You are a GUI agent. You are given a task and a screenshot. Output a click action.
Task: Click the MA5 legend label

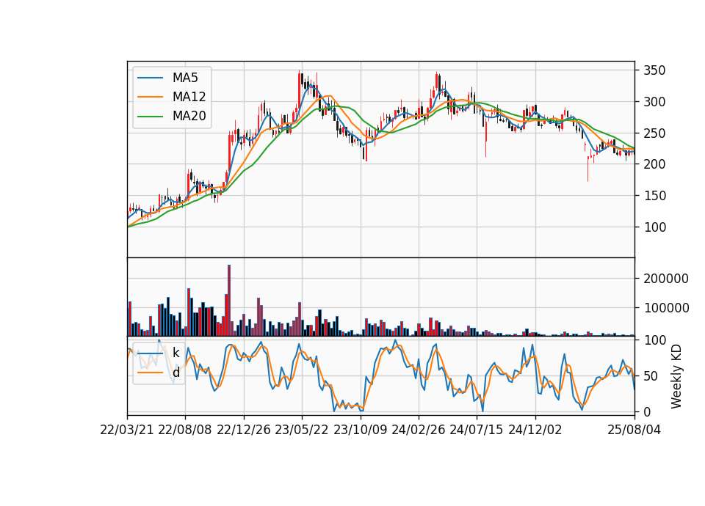[x=185, y=78]
